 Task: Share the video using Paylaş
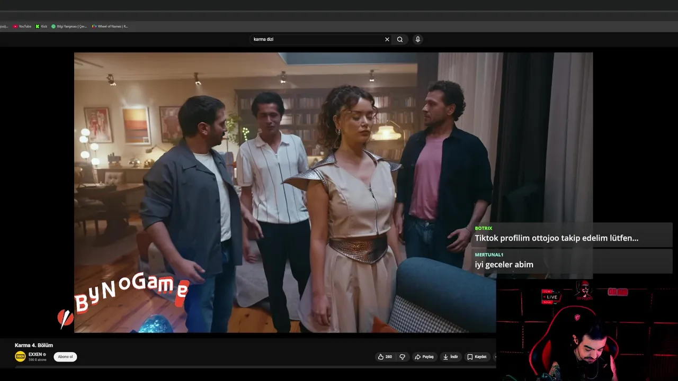(x=424, y=357)
